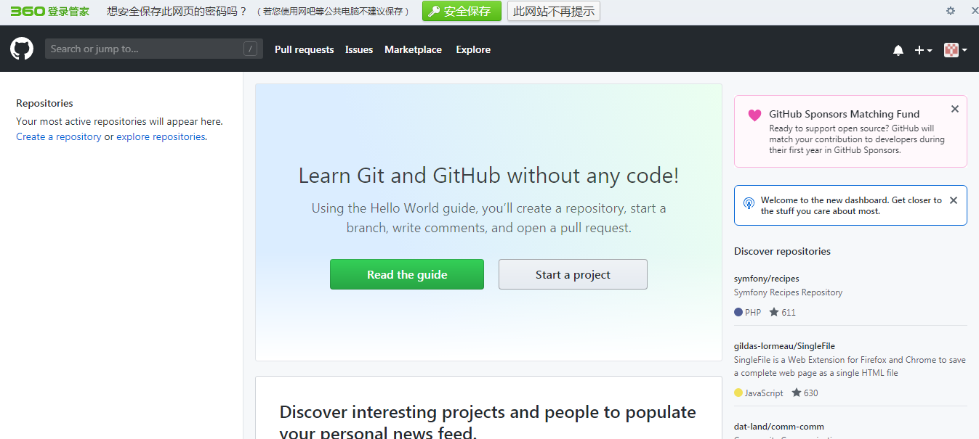The image size is (979, 439).
Task: Click the Create a repository link
Action: tap(59, 136)
